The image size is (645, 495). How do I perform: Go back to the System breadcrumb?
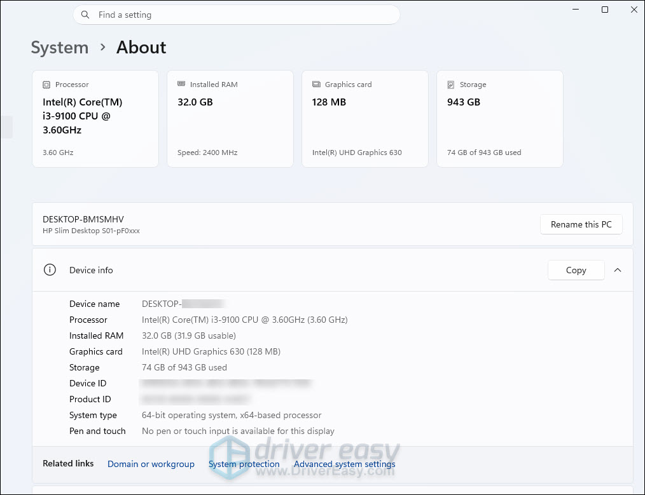60,48
